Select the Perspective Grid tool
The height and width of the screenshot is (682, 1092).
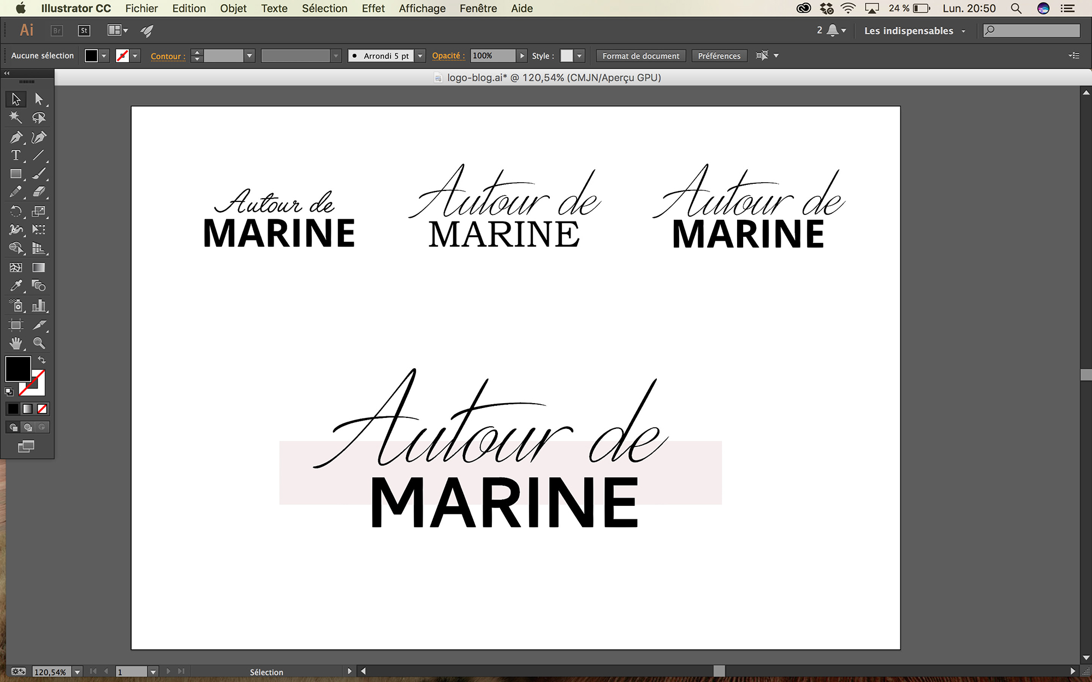pos(39,248)
